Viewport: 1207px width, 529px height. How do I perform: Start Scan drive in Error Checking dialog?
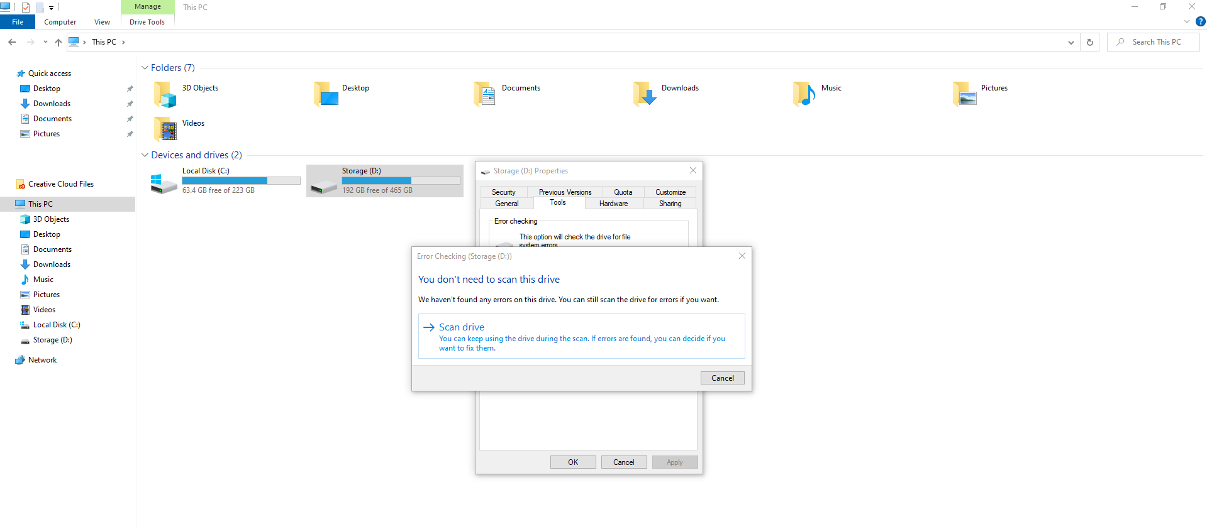(582, 336)
